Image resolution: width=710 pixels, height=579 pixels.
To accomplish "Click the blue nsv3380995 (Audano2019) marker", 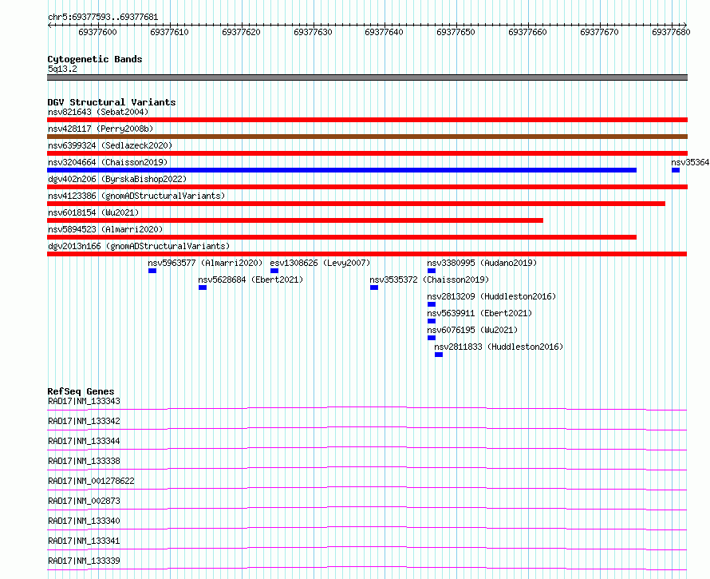I will pyautogui.click(x=432, y=271).
